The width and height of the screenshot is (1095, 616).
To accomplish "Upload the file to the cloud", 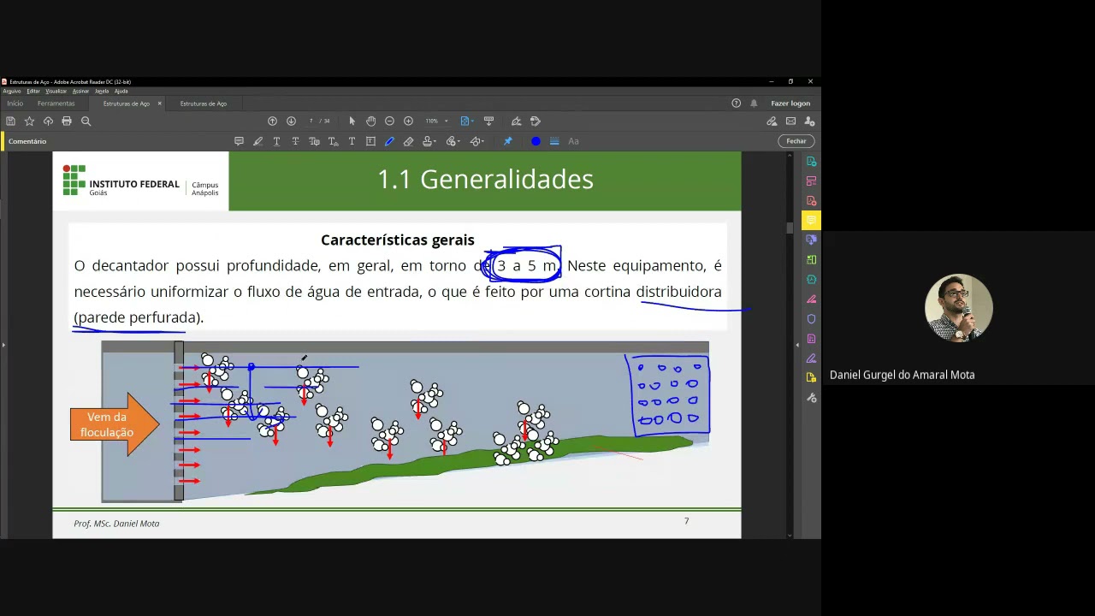I will point(48,121).
